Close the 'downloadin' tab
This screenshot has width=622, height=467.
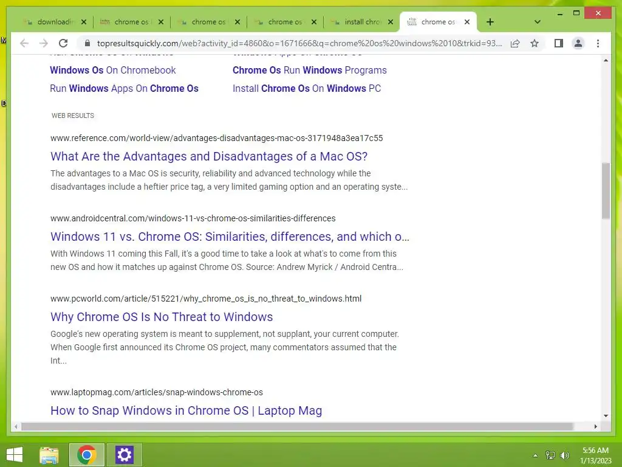click(84, 22)
